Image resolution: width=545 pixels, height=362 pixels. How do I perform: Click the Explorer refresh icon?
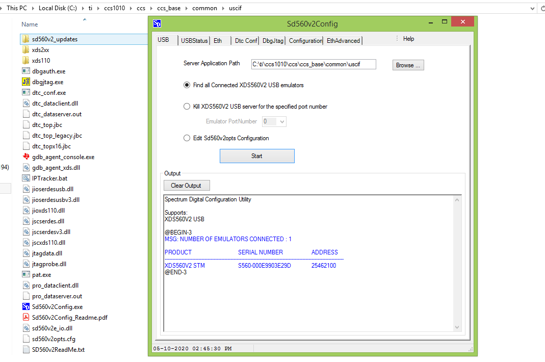point(542,8)
